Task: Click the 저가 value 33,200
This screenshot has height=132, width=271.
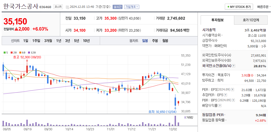Action: 110,31
